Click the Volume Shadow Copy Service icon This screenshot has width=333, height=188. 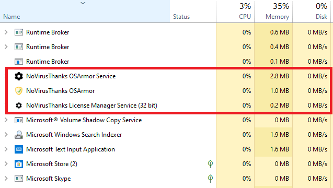[19, 120]
